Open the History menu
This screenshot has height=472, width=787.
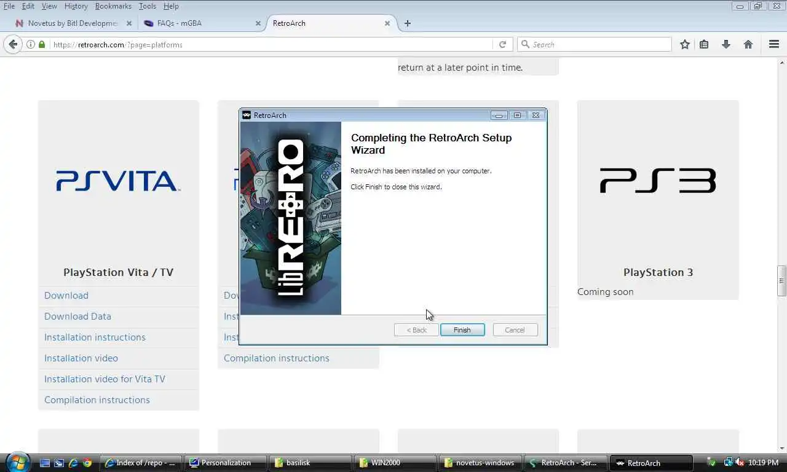tap(76, 6)
